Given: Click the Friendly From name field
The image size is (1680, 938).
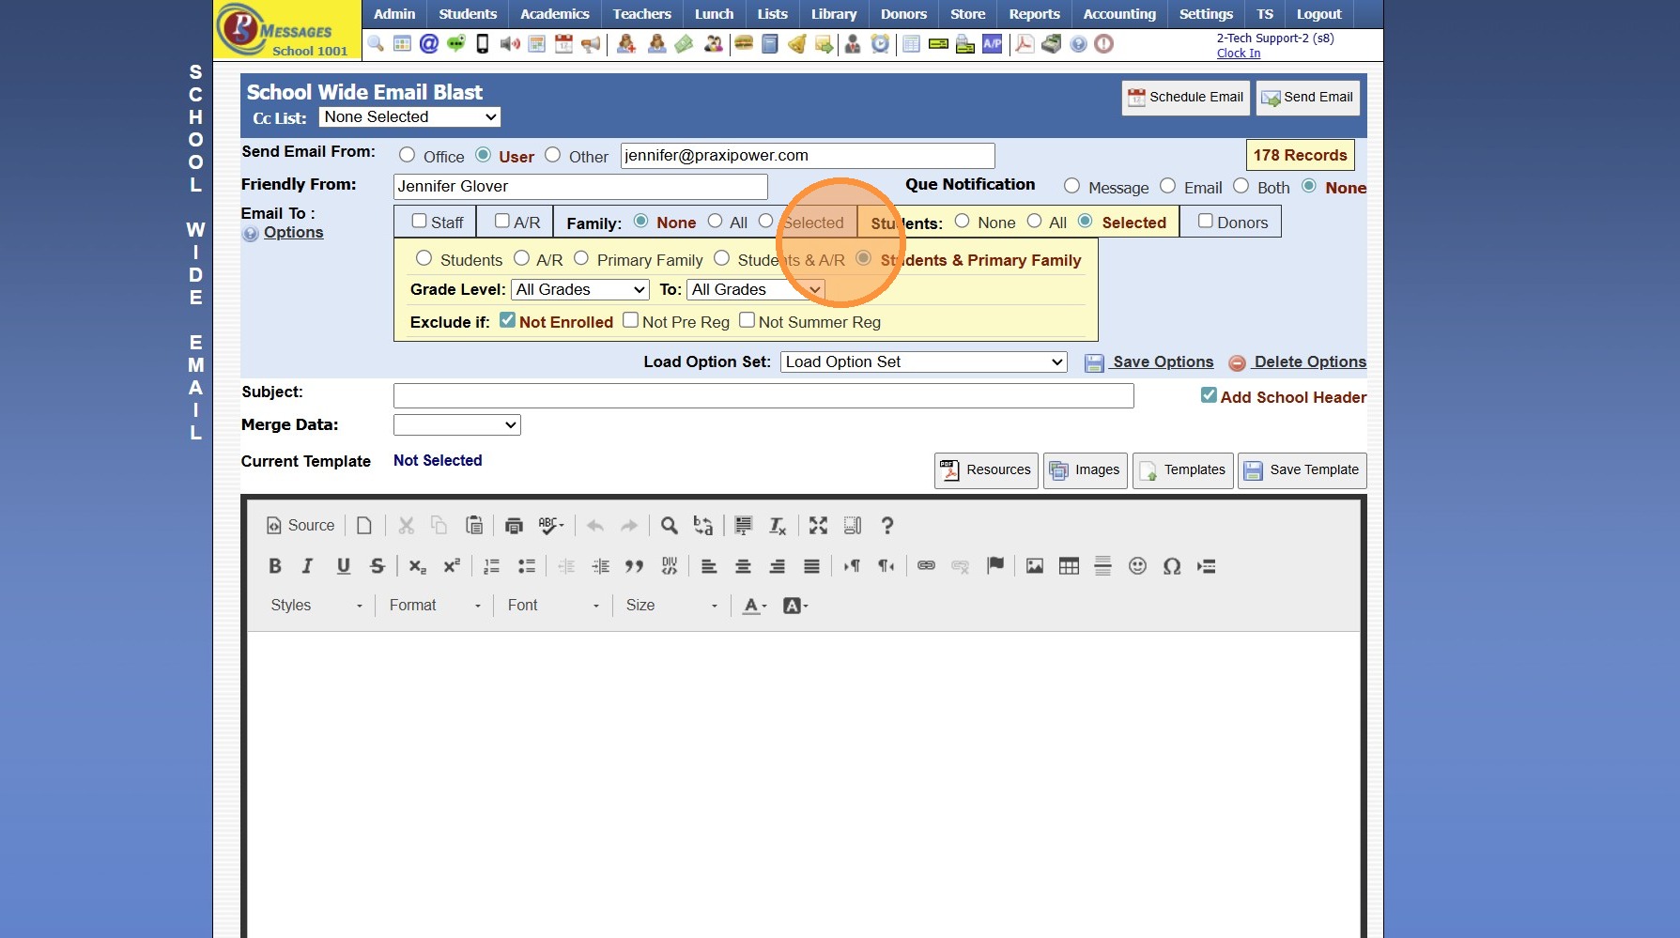Looking at the screenshot, I should click(x=580, y=187).
